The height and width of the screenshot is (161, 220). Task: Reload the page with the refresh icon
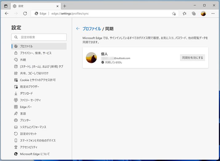coord(25,14)
